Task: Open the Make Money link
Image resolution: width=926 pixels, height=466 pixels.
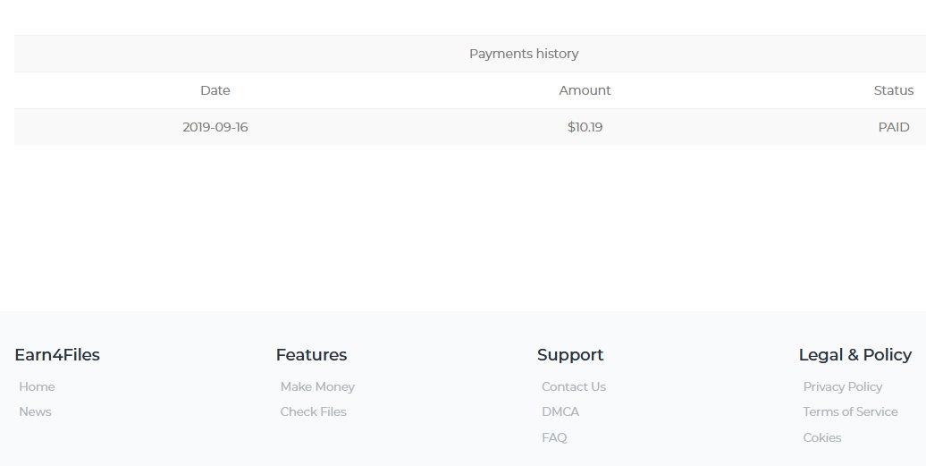Action: (317, 387)
